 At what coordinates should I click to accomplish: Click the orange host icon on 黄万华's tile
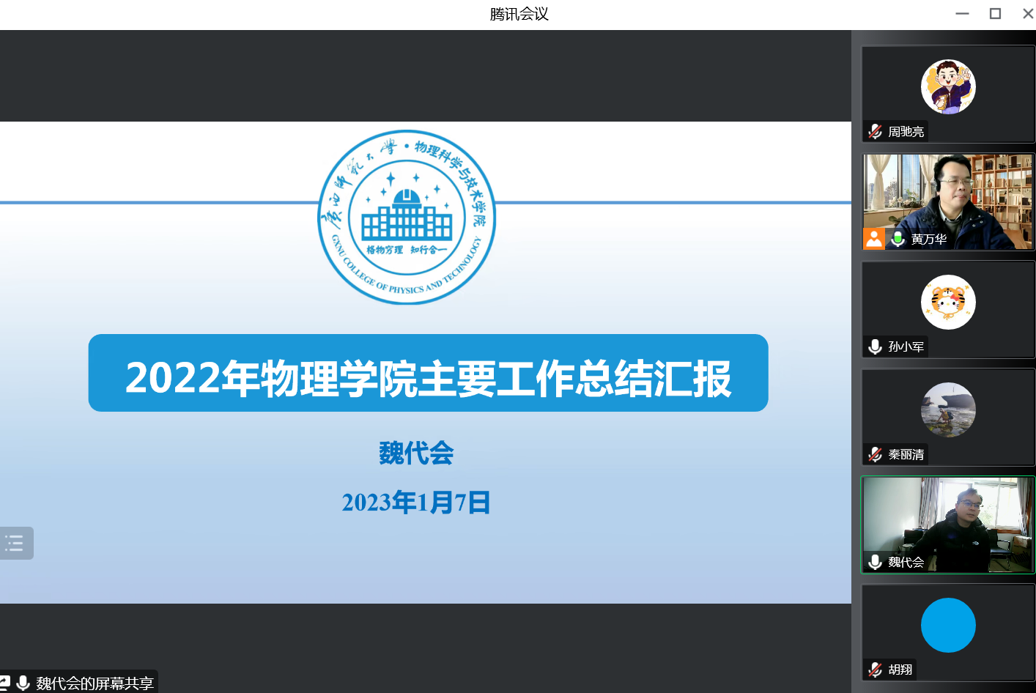pos(873,239)
